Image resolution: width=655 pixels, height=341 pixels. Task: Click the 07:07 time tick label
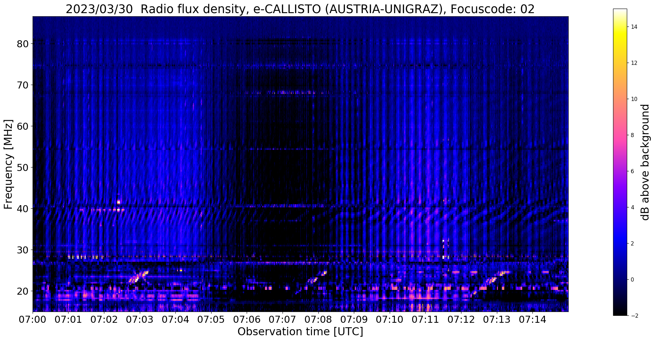point(283,319)
